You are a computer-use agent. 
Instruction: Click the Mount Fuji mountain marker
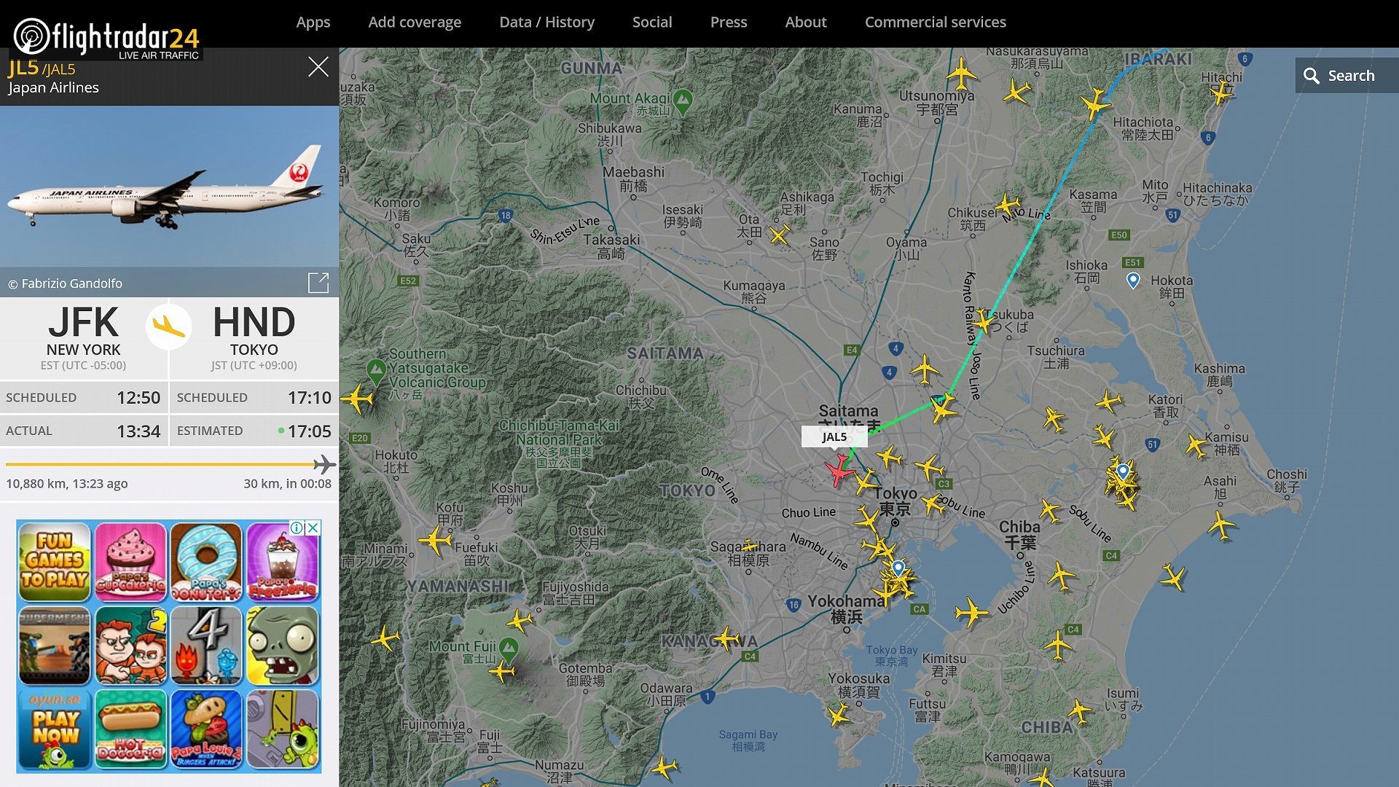pyautogui.click(x=509, y=649)
